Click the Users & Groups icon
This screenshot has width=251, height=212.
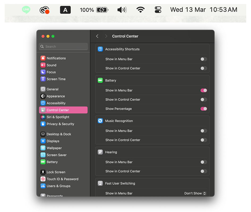(x=43, y=186)
